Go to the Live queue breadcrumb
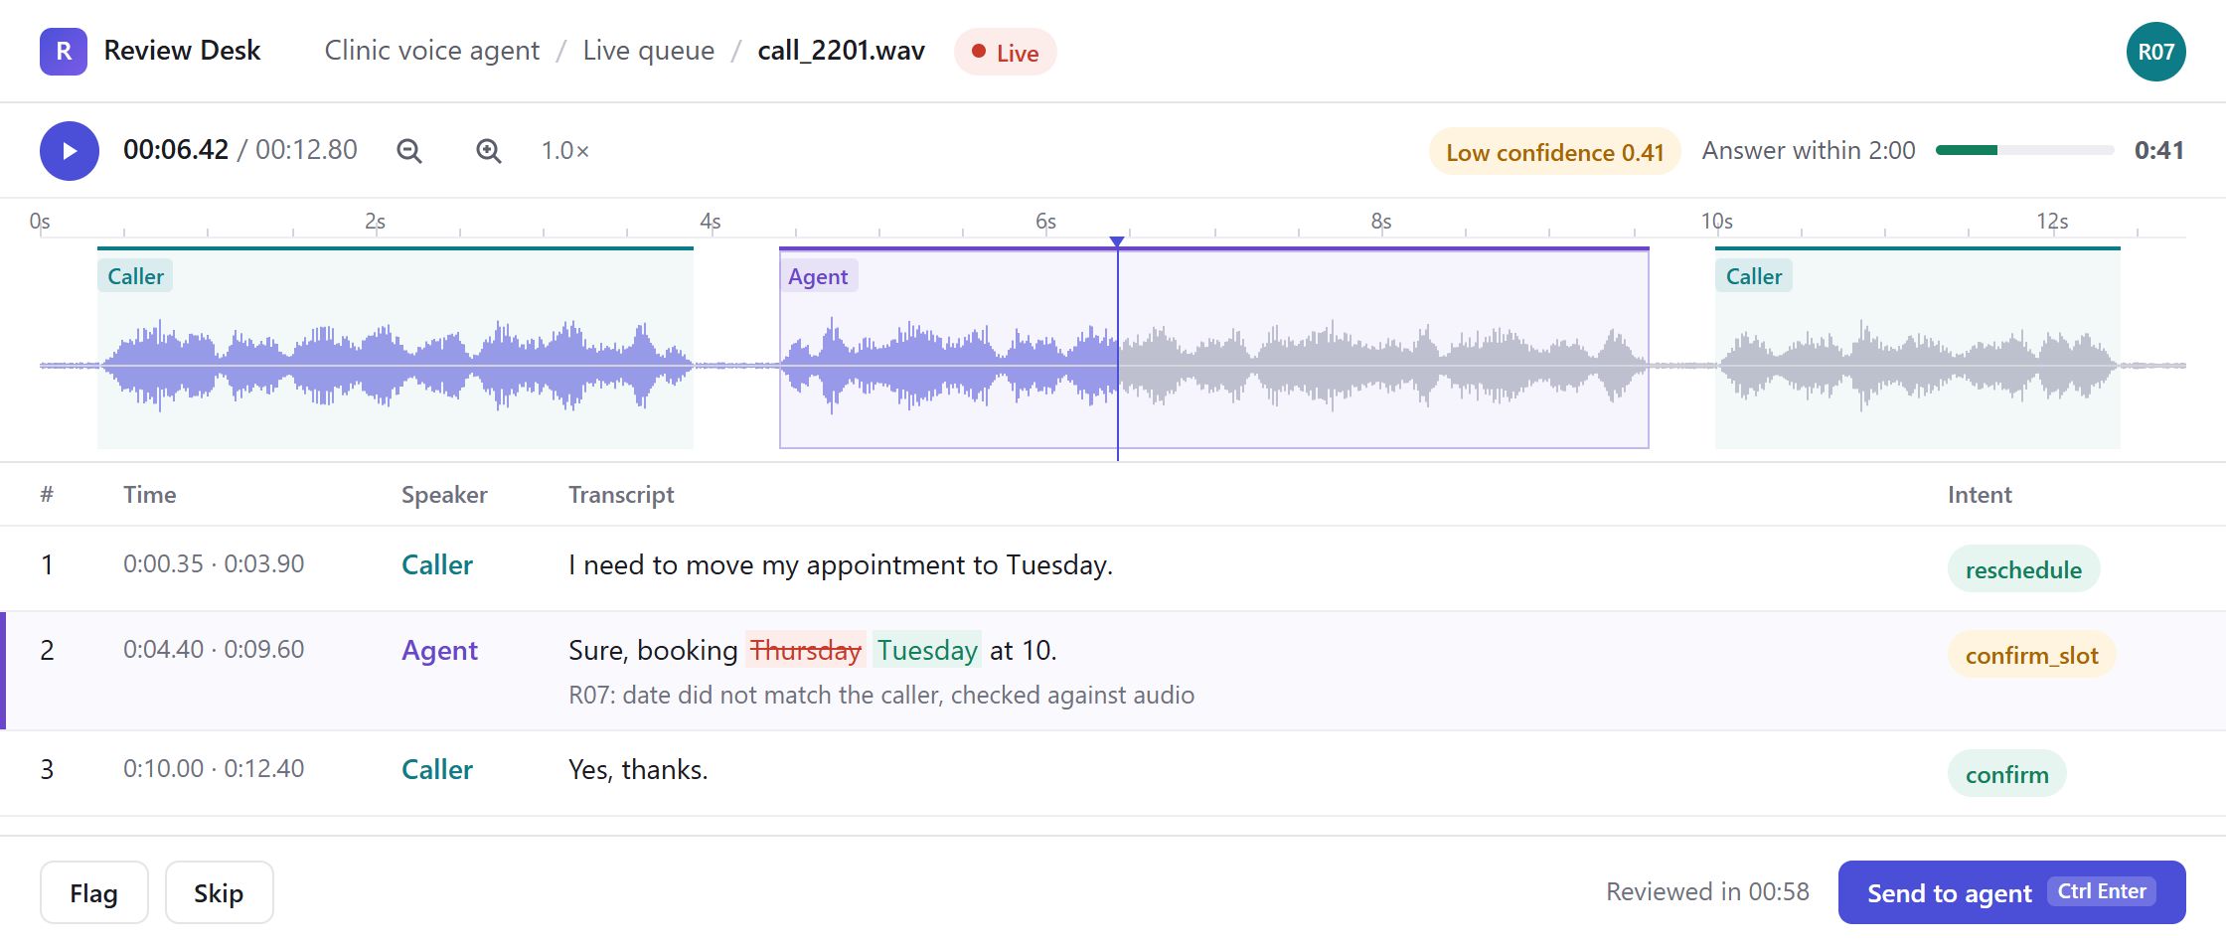Image resolution: width=2226 pixels, height=946 pixels. tap(649, 51)
